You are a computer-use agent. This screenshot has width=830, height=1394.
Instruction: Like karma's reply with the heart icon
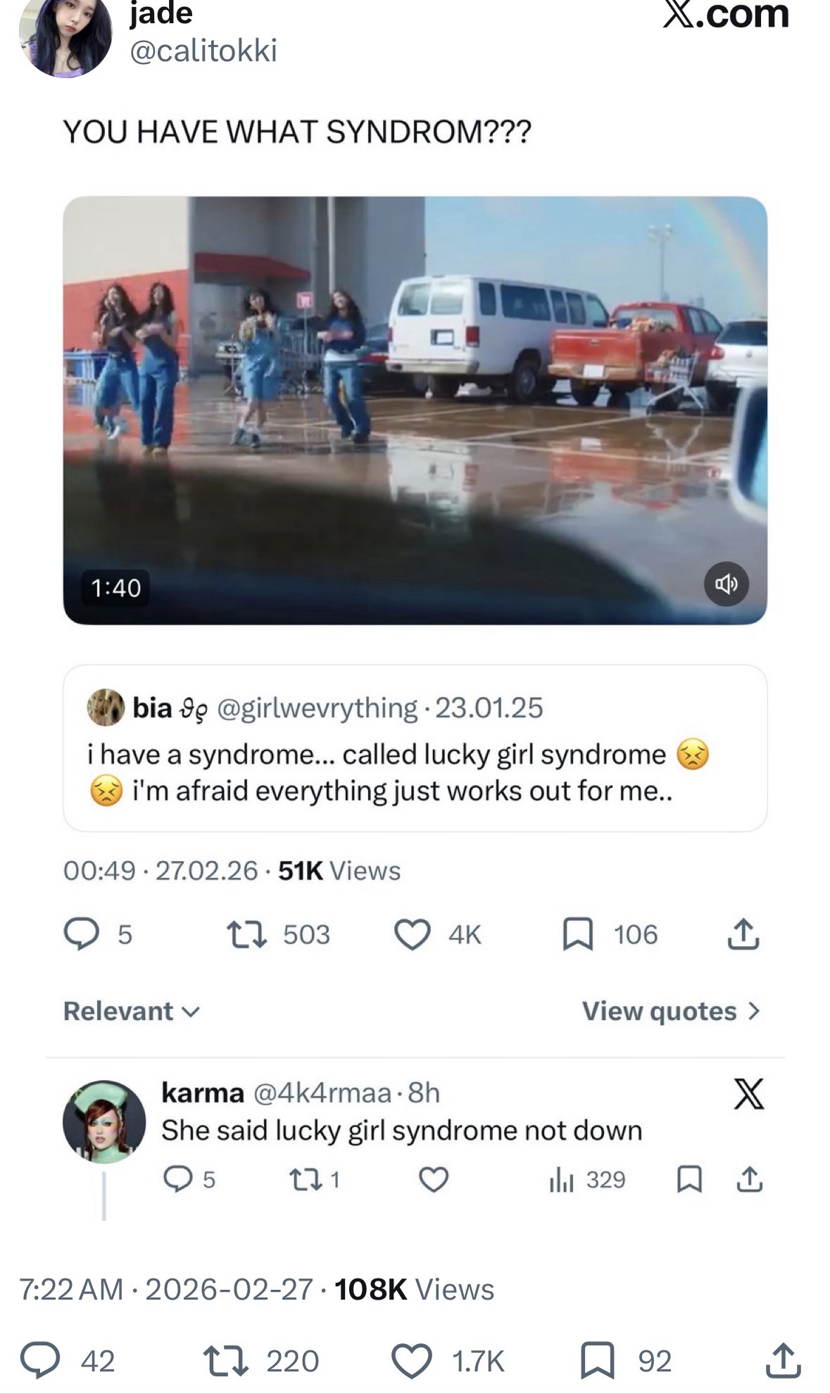pyautogui.click(x=434, y=1180)
